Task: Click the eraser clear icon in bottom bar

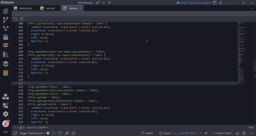Action: 237,133
